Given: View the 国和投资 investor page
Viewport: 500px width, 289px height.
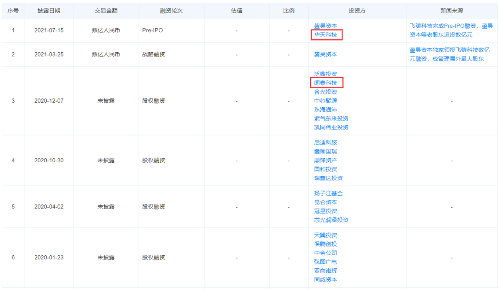Looking at the screenshot, I should [325, 169].
